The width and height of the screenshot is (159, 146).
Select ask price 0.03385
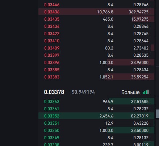tap(52, 70)
